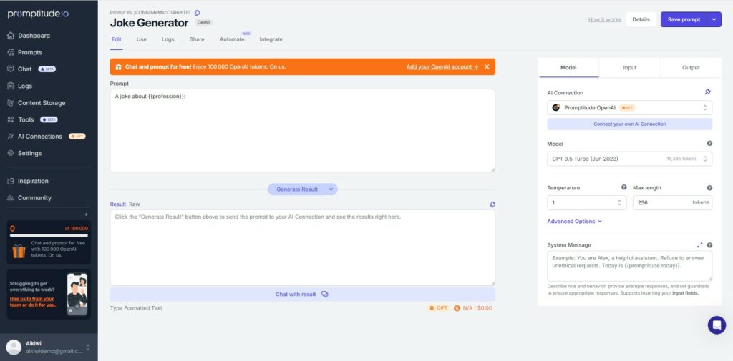Click the gift icon in the tokens card
This screenshot has width=733, height=361.
pos(19,251)
